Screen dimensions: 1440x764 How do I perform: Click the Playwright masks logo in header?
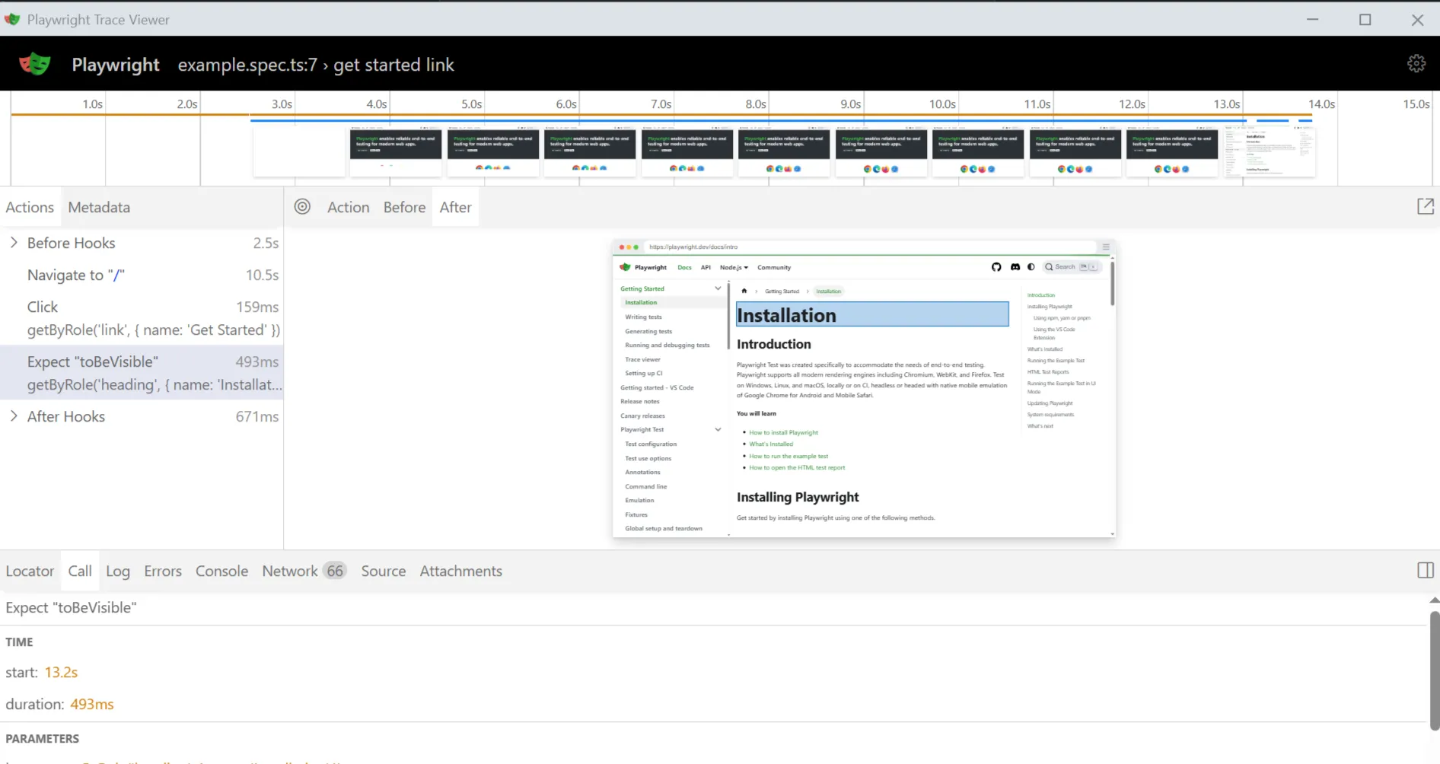[x=35, y=64]
